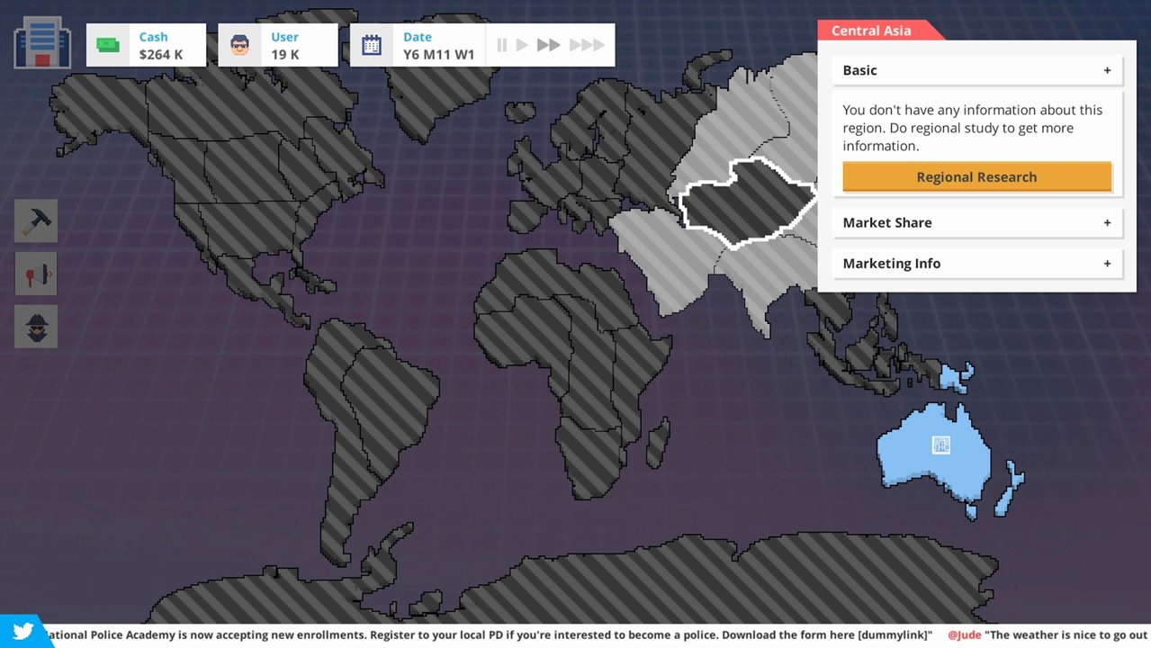Click the Twitter bird icon
This screenshot has width=1151, height=648.
[22, 632]
